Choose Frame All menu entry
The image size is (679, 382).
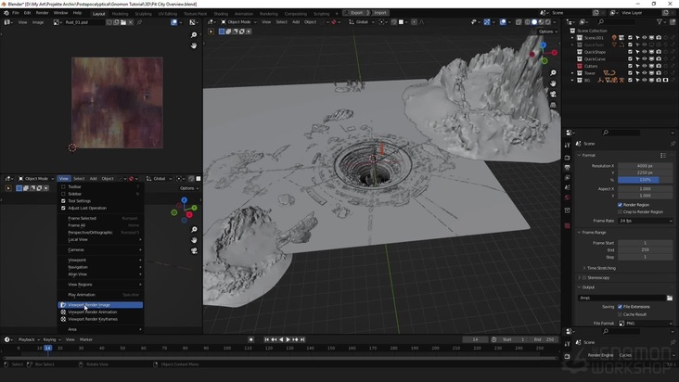pos(100,225)
